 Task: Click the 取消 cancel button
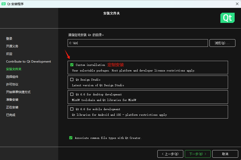[225, 154]
